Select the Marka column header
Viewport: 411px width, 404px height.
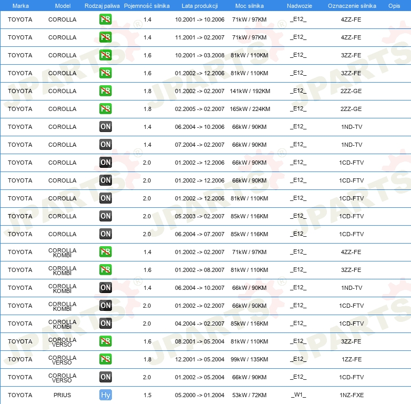(x=20, y=6)
